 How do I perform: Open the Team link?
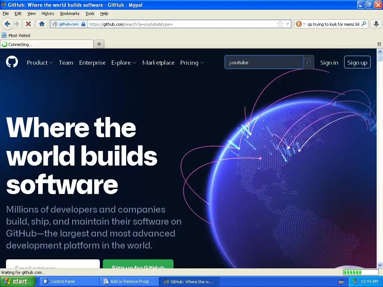coord(66,63)
